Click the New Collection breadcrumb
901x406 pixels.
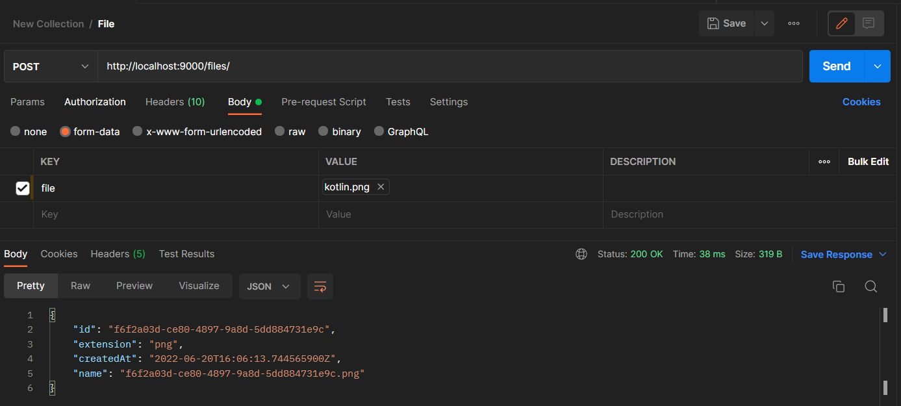(x=48, y=24)
